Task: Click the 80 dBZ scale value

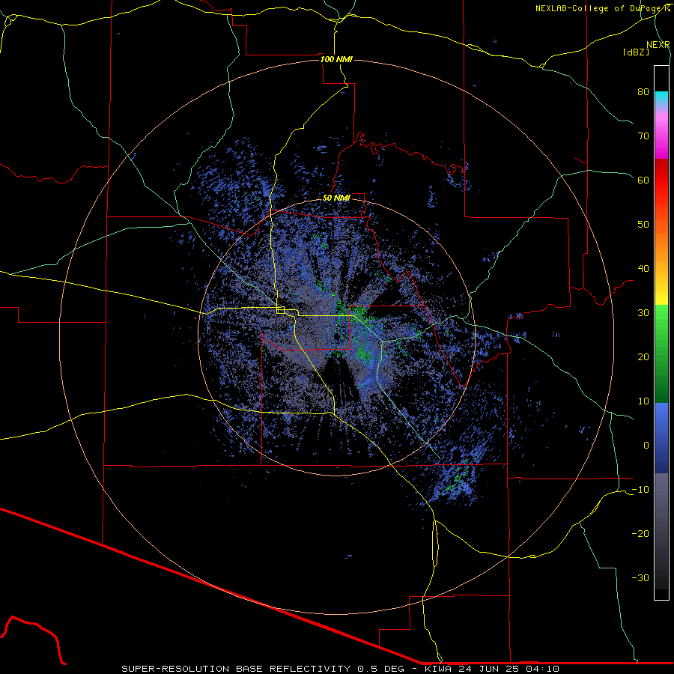Action: pos(643,92)
